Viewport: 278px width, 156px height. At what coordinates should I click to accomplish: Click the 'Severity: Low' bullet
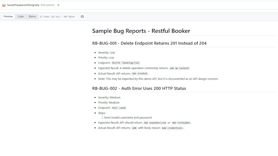point(106,53)
